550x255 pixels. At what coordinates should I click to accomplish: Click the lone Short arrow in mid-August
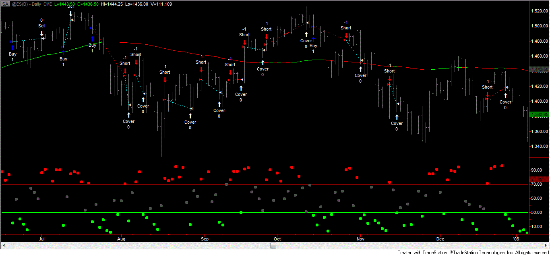pyautogui.click(x=165, y=79)
